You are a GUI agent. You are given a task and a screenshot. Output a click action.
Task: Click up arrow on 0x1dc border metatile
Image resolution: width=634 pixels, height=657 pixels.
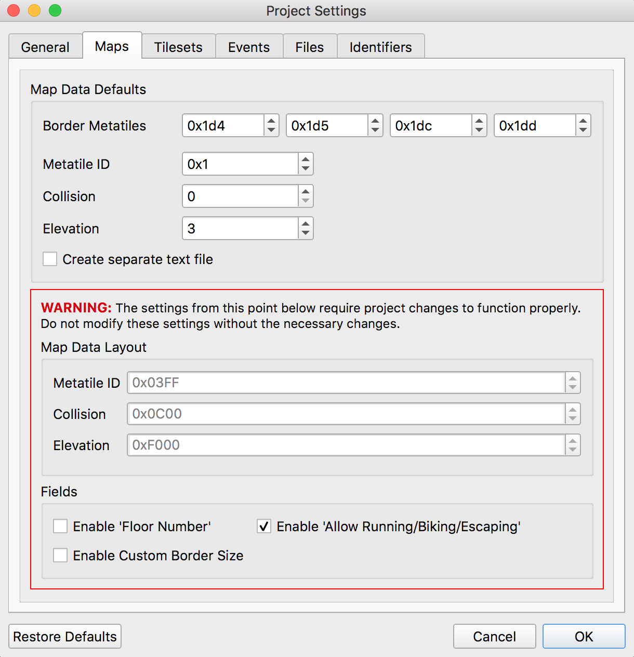pyautogui.click(x=479, y=121)
